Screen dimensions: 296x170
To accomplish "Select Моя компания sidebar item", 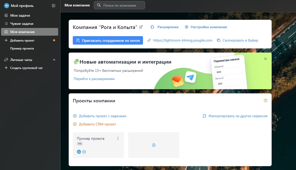I will click(x=30, y=32).
